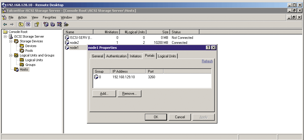
Task: Sort by the #Initiators column header
Action: [106, 32]
